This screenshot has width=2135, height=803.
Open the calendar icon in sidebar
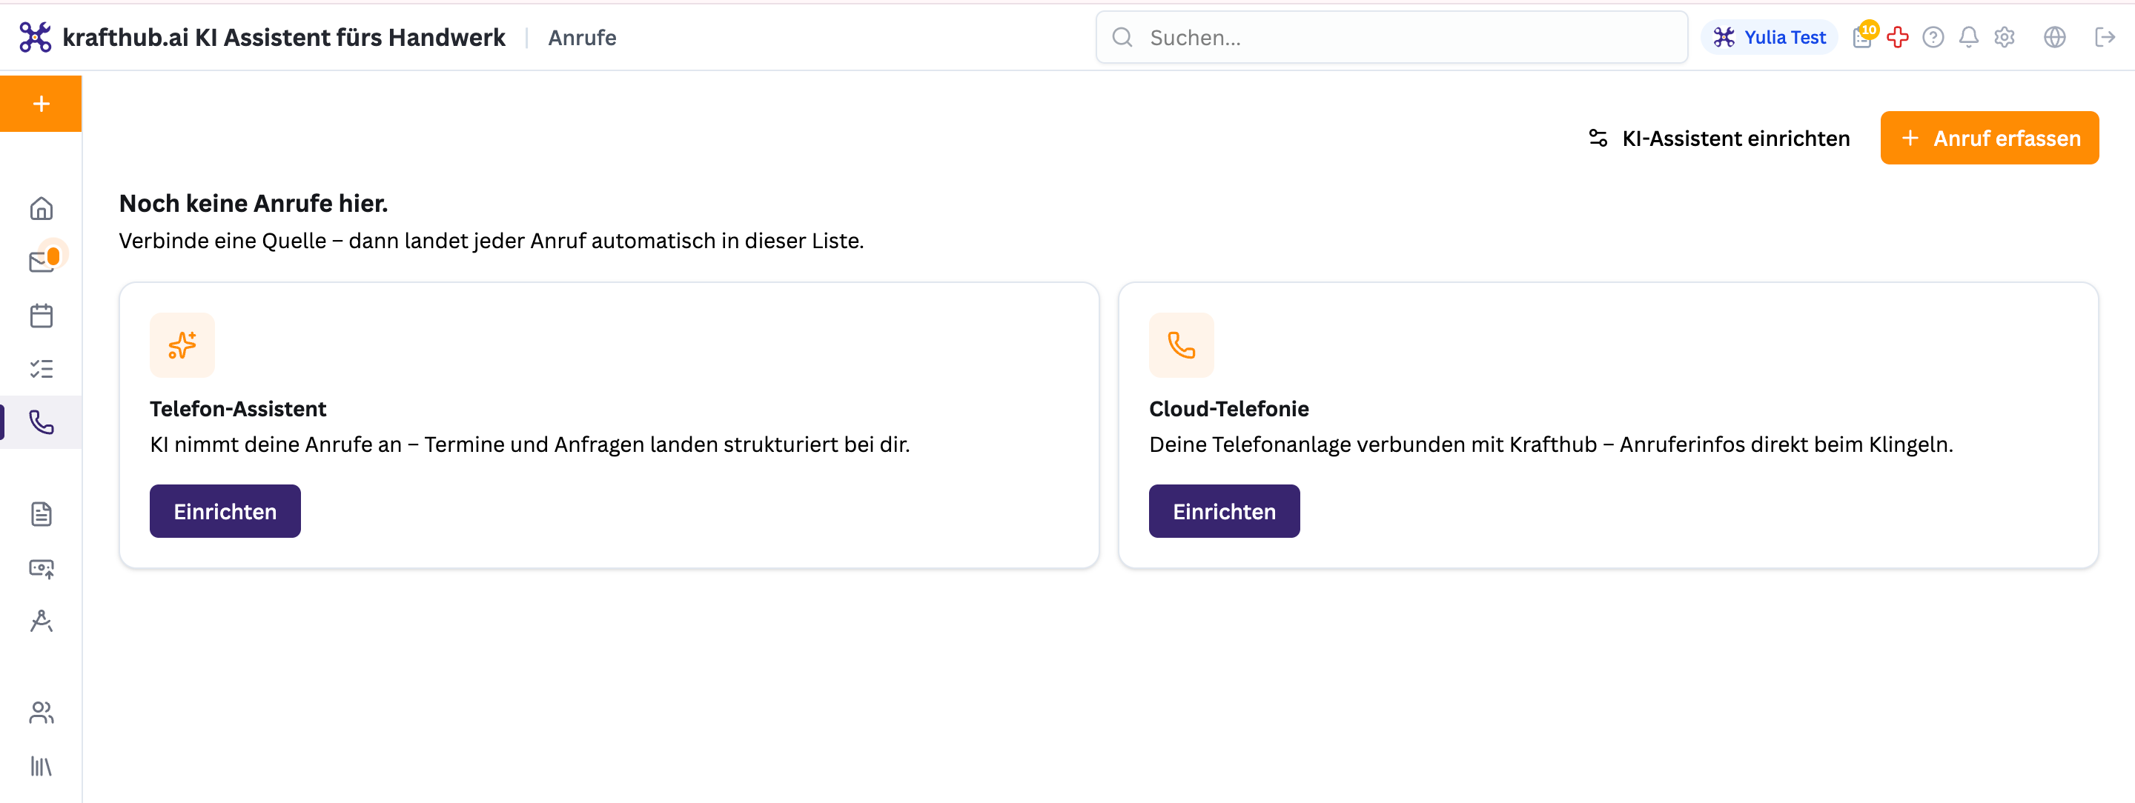tap(41, 316)
